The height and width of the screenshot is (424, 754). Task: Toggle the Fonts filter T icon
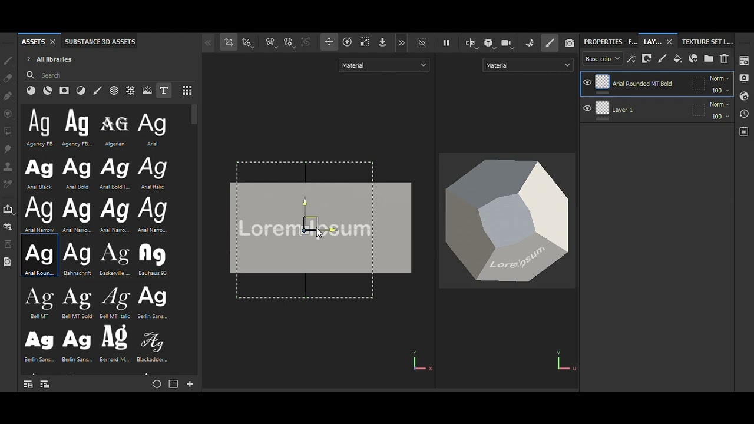coord(164,91)
